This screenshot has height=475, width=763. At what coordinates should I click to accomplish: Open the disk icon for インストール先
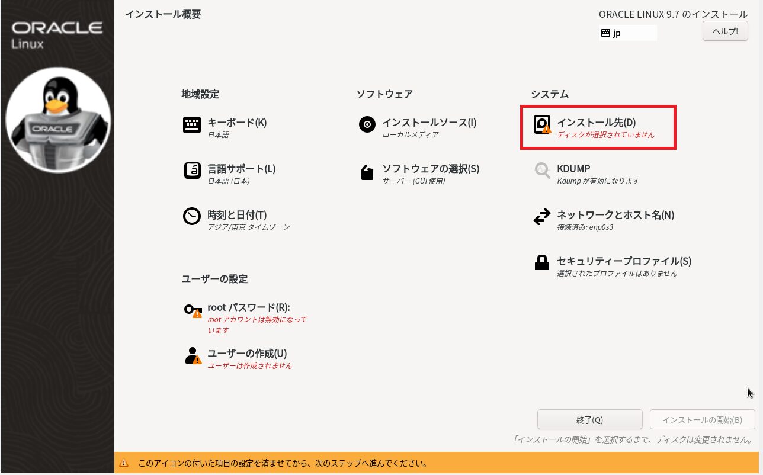click(x=542, y=125)
